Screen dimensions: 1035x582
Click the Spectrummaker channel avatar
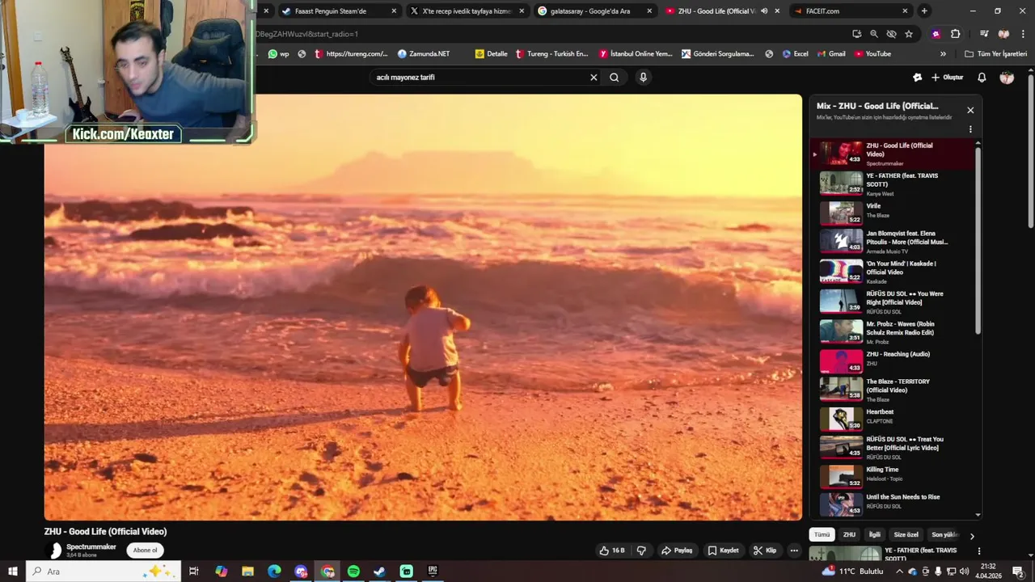click(x=55, y=550)
